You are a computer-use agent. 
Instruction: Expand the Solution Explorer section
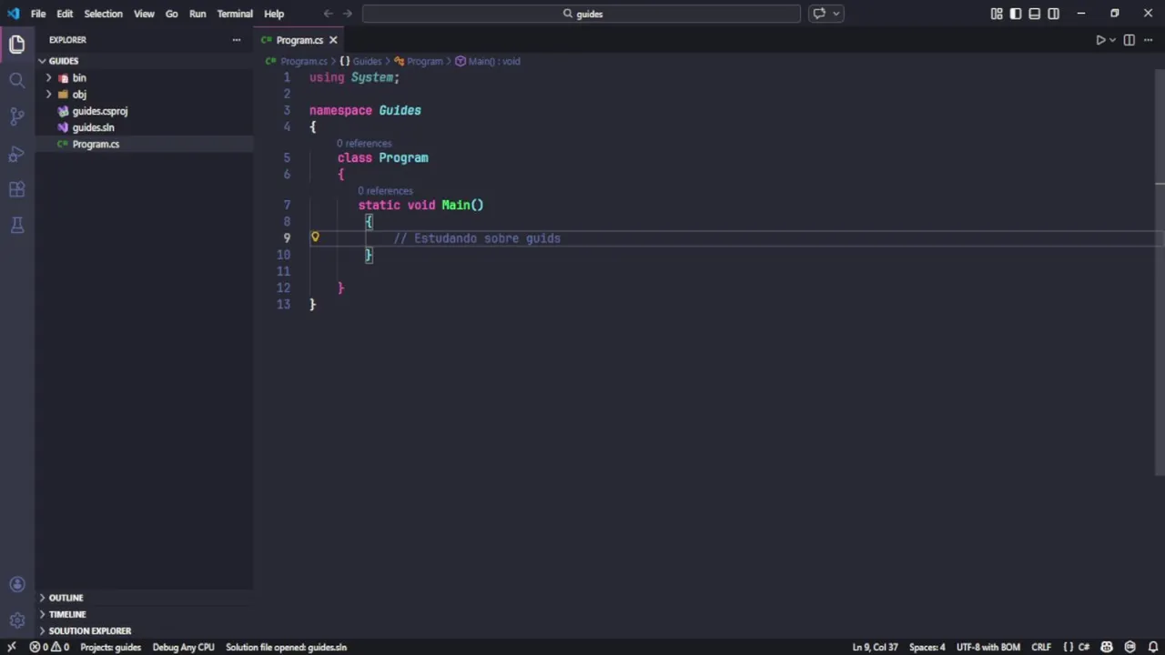[90, 630]
